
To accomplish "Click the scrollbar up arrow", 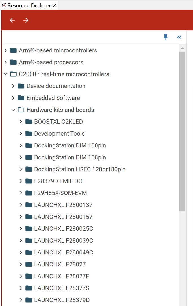I will point(182,48).
